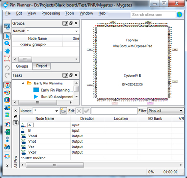Click the 'P' chip icon in the side toolbar
This screenshot has width=187, height=178.
coord(7,125)
